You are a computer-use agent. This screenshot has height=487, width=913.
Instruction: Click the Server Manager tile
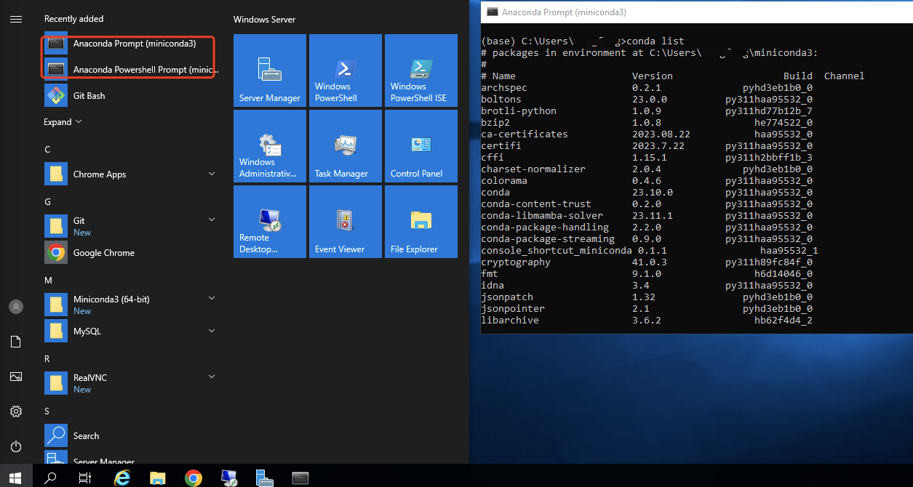(269, 71)
